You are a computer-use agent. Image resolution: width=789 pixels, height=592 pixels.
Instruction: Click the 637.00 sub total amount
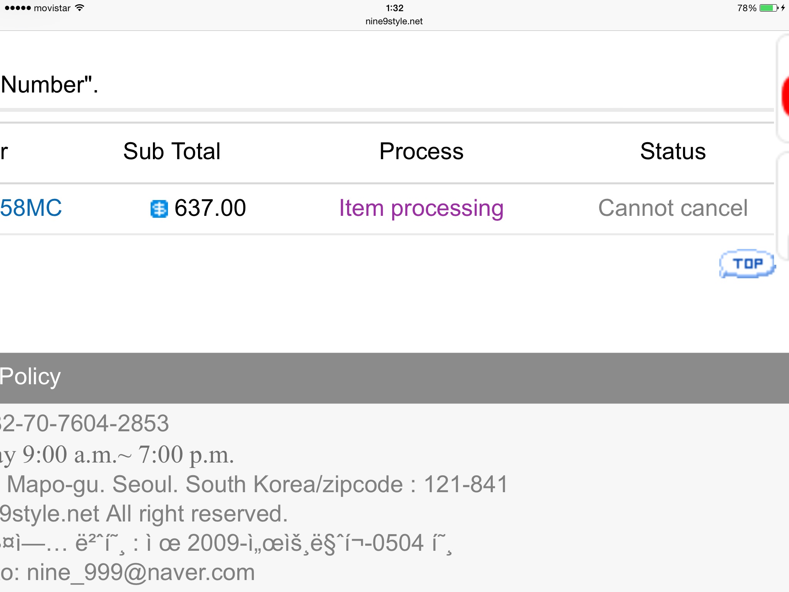210,208
